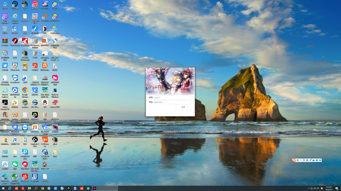
Task: Launch NVIDIA Nsight desktop shortcut
Action: point(15,179)
